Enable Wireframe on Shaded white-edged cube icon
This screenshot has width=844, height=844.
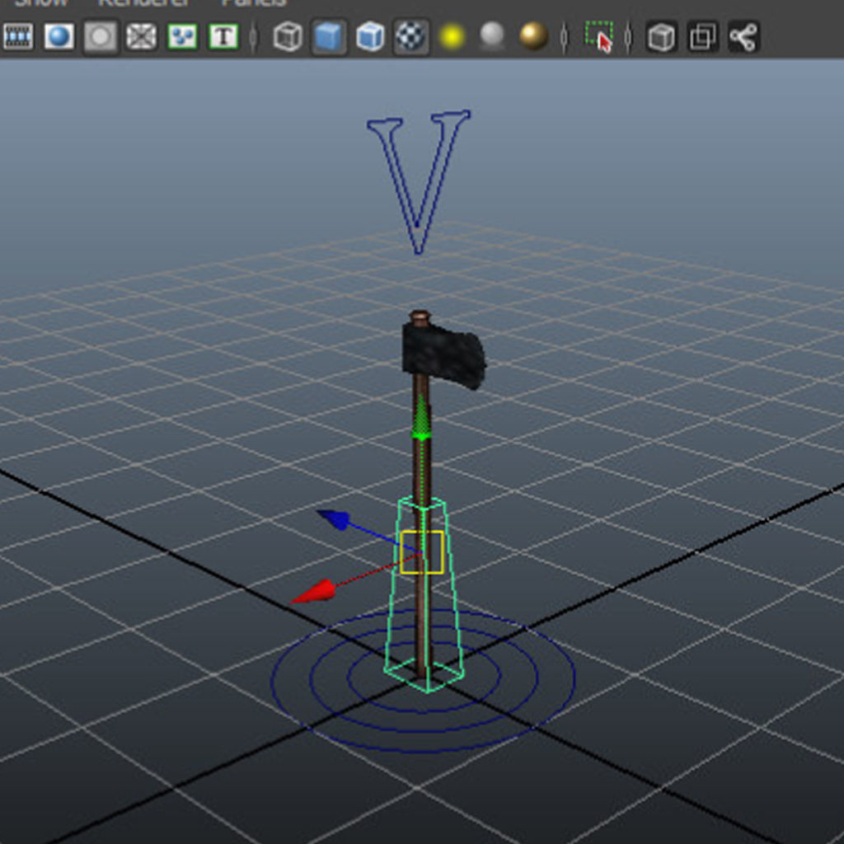370,37
